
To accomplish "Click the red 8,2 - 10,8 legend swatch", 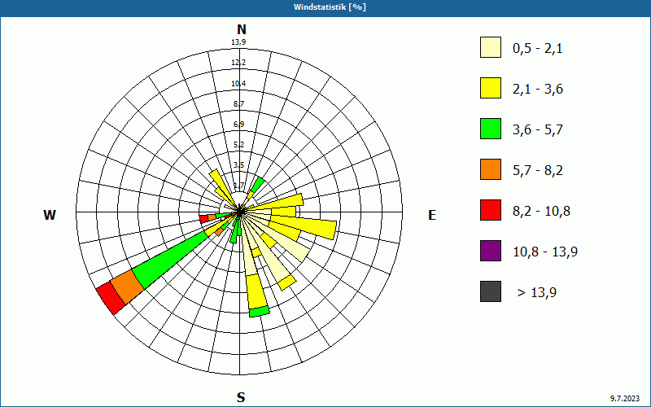I will coord(491,210).
